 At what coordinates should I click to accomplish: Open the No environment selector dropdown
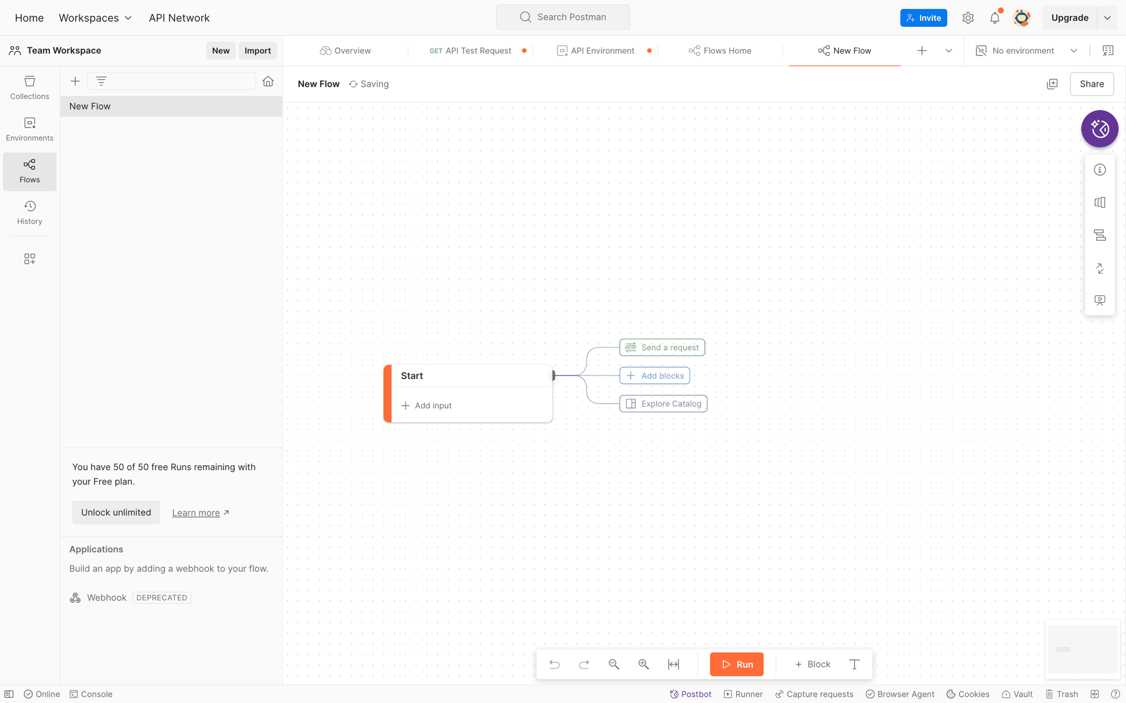tap(1026, 51)
